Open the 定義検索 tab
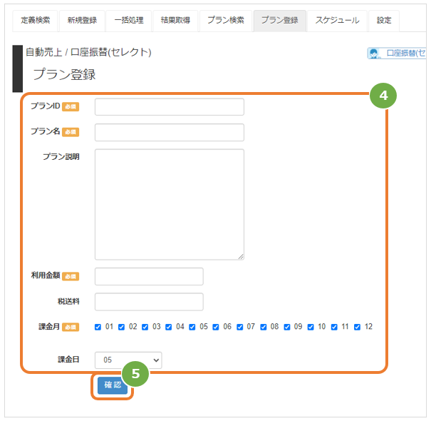 (x=35, y=21)
